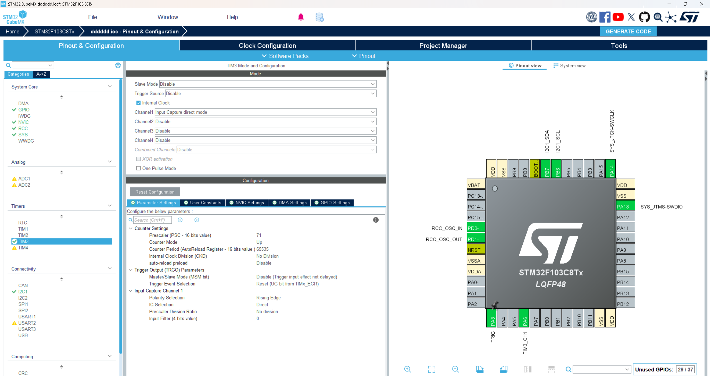Click the YouTube icon in header
Viewport: 710px width, 376px height.
(x=618, y=17)
